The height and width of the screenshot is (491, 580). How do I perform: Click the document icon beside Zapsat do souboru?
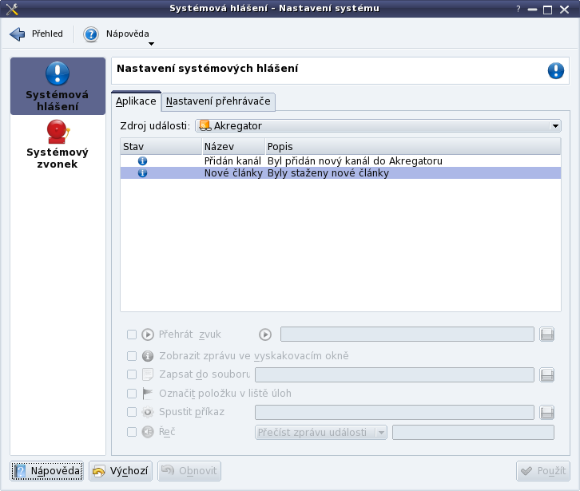(148, 374)
